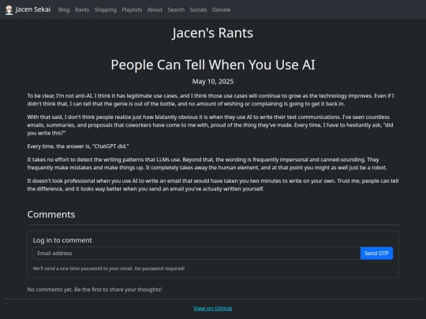
Task: Click the paragraph starting 'With that said'
Action: [x=211, y=125]
